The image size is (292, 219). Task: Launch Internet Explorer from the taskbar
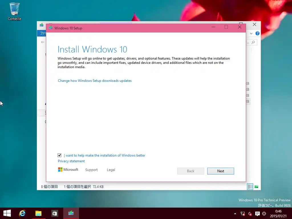click(x=22, y=213)
